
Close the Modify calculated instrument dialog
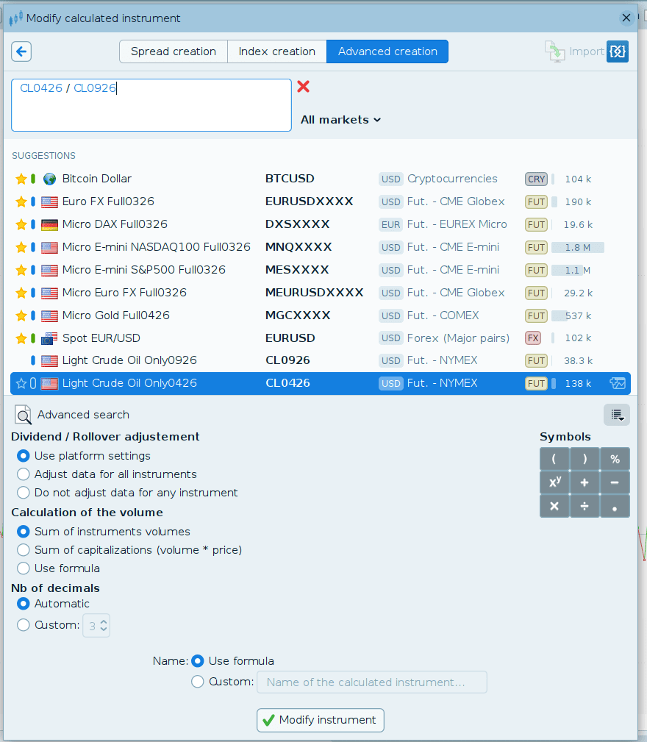coord(626,18)
